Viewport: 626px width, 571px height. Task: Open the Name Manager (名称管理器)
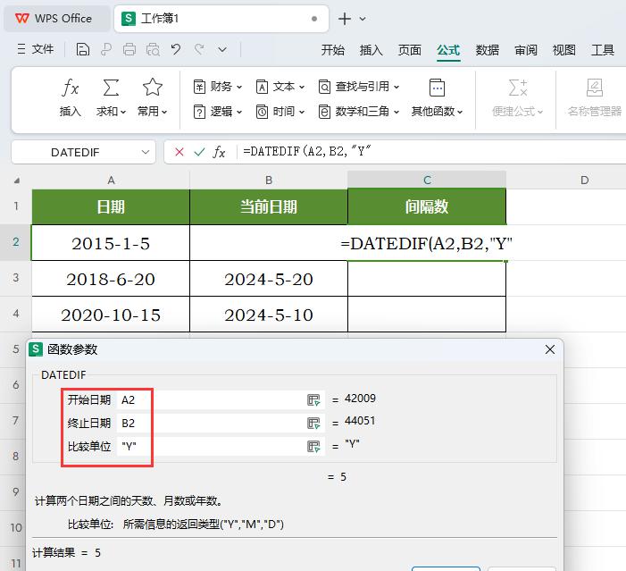pos(595,98)
